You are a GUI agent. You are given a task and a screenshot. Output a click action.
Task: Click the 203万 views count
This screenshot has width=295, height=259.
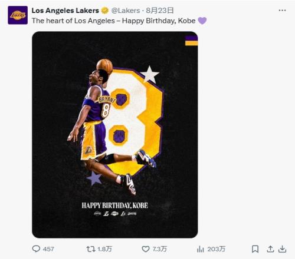point(217,249)
